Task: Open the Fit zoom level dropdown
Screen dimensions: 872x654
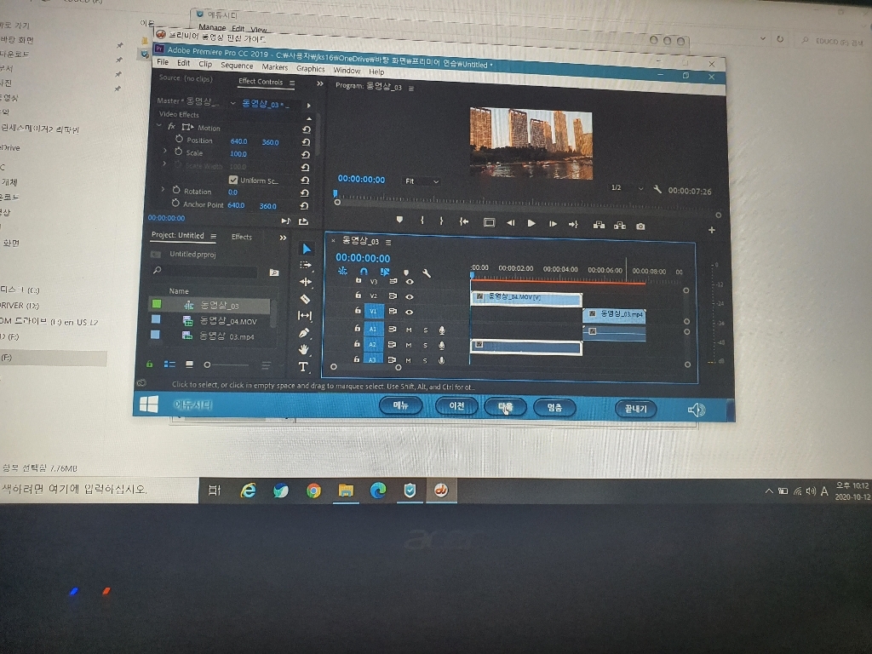Action: [x=421, y=181]
